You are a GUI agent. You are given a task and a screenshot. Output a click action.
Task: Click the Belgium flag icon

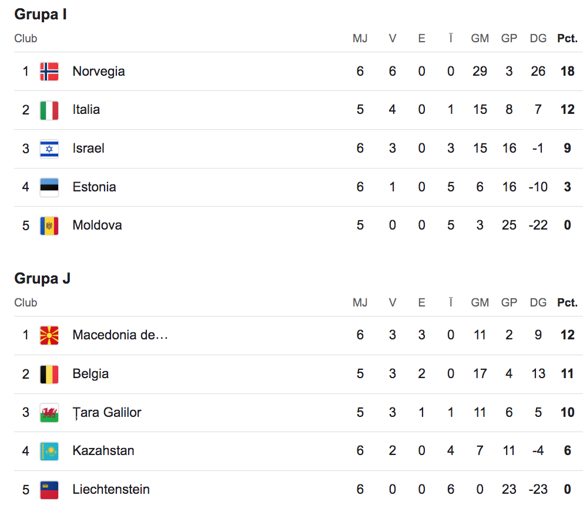tap(49, 374)
